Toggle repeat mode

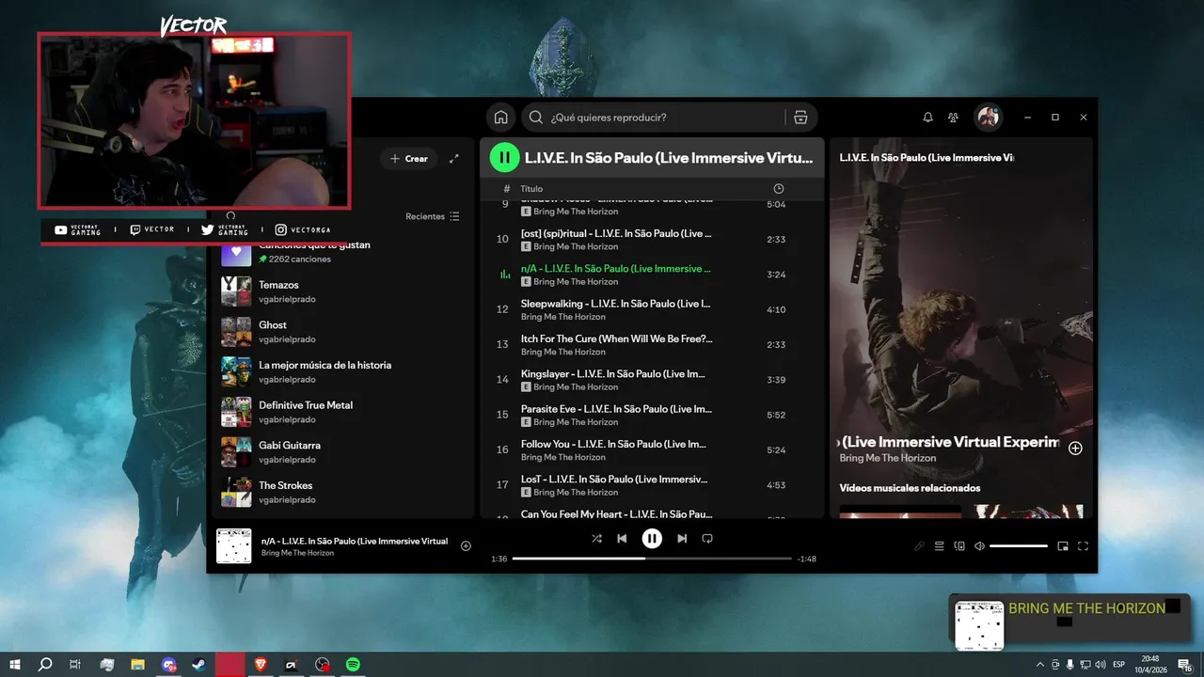(x=707, y=539)
